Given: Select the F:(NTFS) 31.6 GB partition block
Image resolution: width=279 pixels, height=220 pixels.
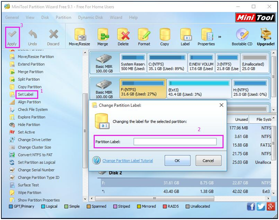Looking at the screenshot, I should coord(143,88).
